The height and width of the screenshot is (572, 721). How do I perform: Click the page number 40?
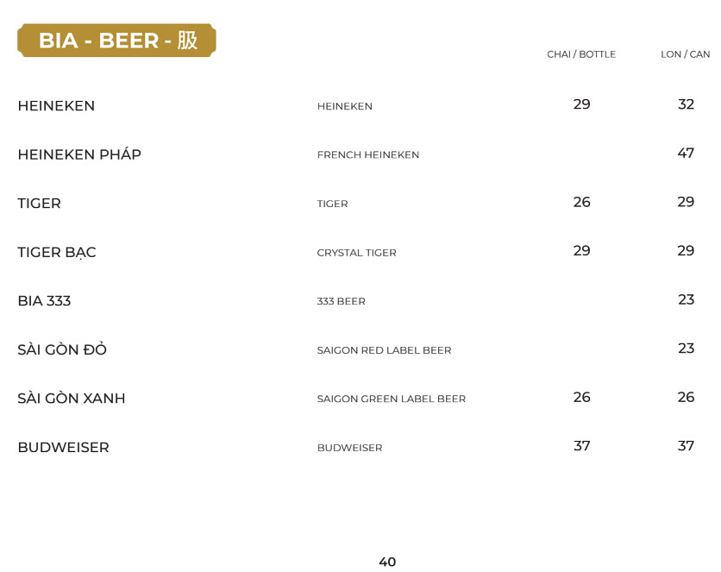tap(387, 563)
